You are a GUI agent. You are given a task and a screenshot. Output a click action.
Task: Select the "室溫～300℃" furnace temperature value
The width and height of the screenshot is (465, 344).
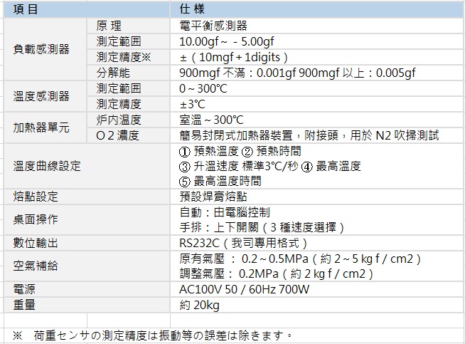(212, 120)
